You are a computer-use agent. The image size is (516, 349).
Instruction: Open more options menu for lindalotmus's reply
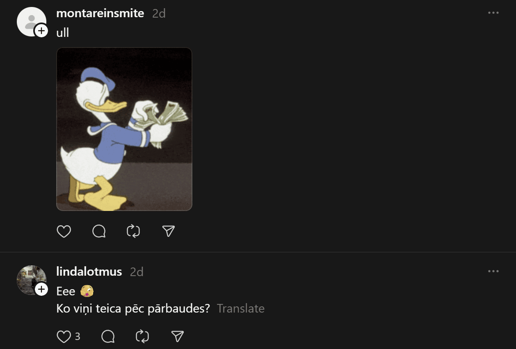click(x=493, y=271)
